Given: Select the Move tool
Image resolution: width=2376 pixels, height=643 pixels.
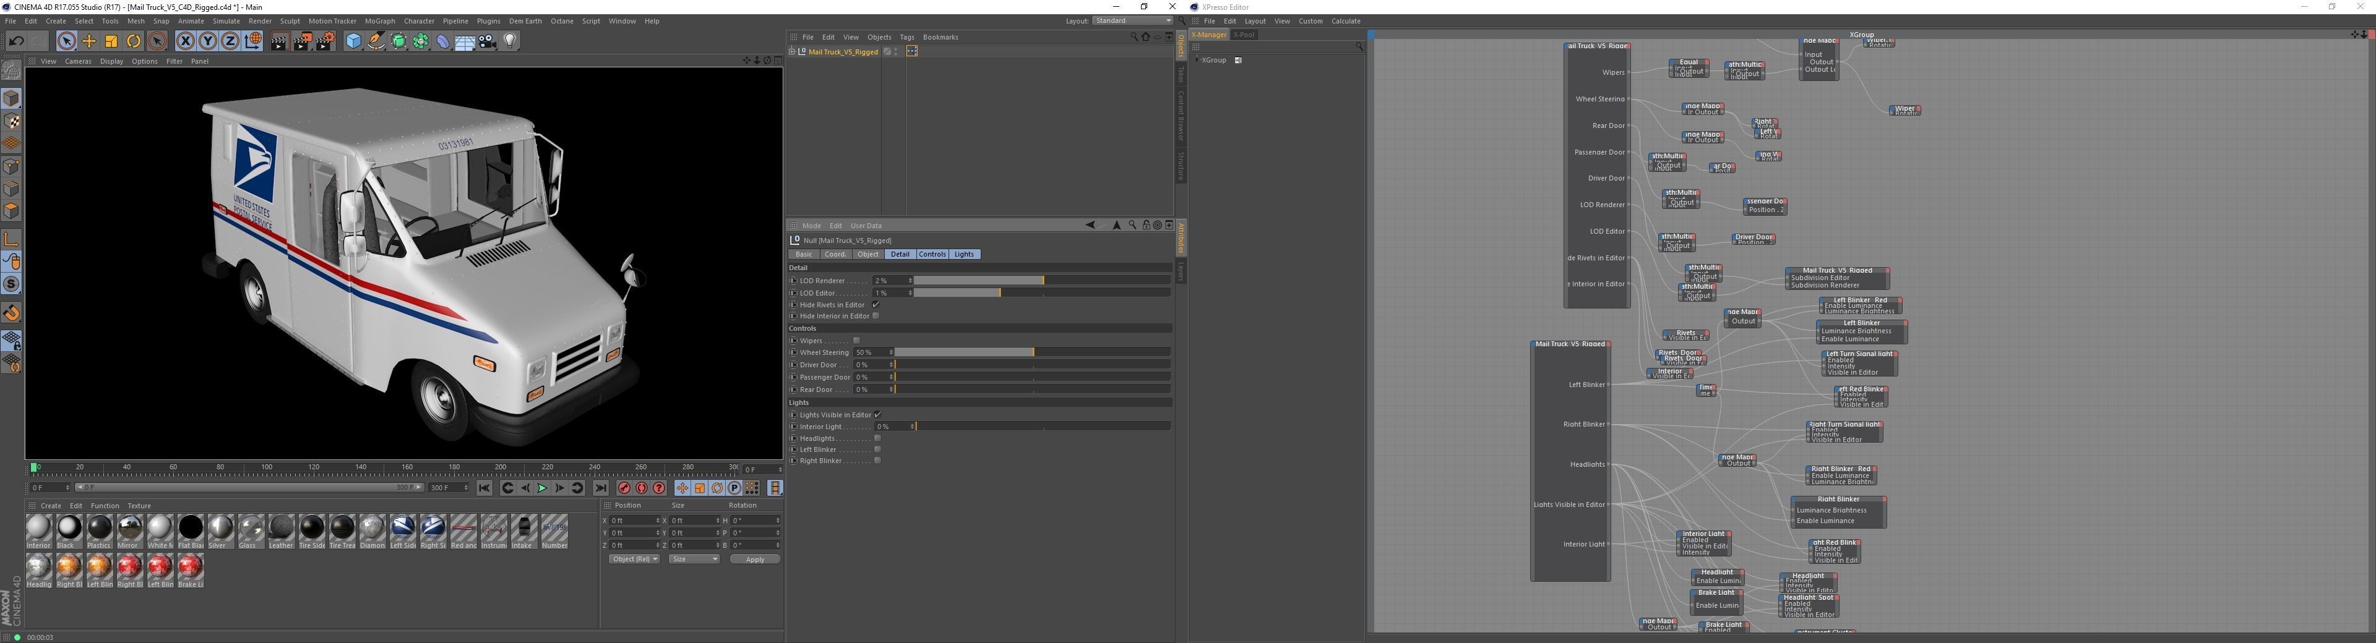Looking at the screenshot, I should (x=90, y=41).
